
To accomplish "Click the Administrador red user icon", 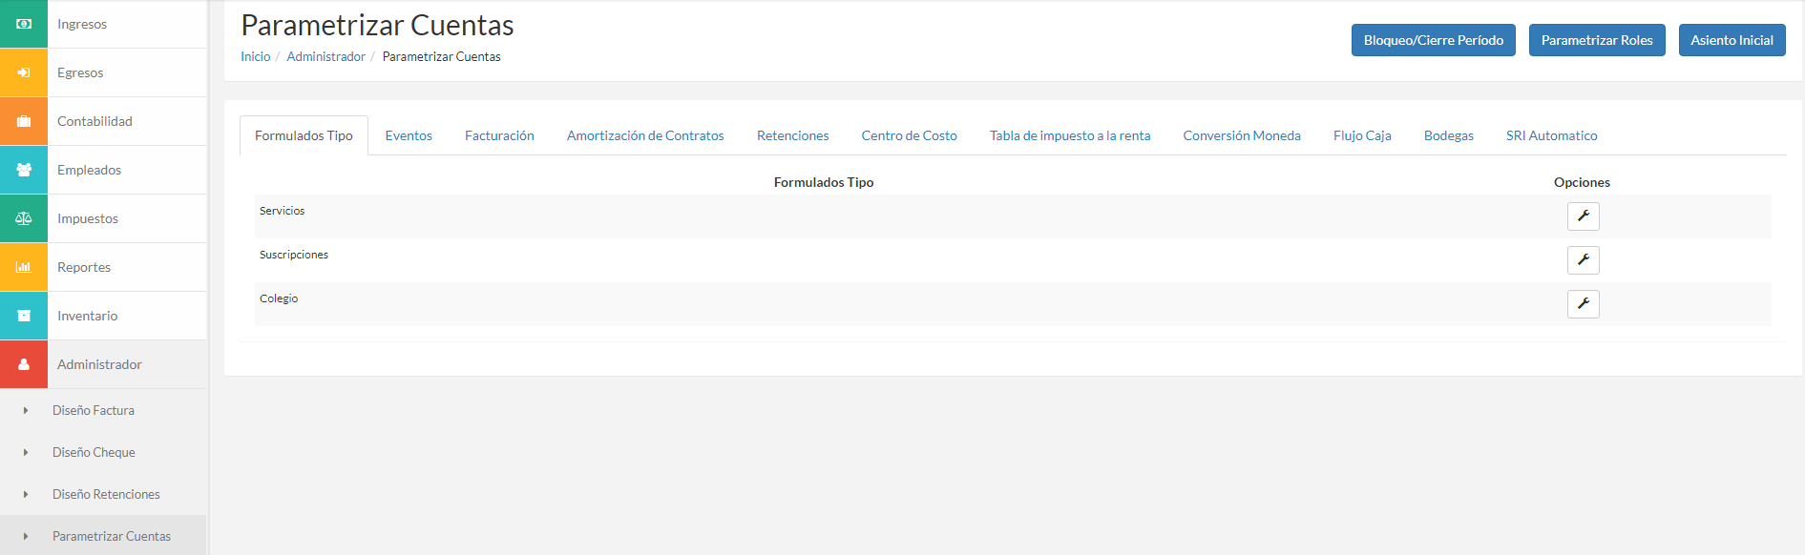I will (24, 364).
